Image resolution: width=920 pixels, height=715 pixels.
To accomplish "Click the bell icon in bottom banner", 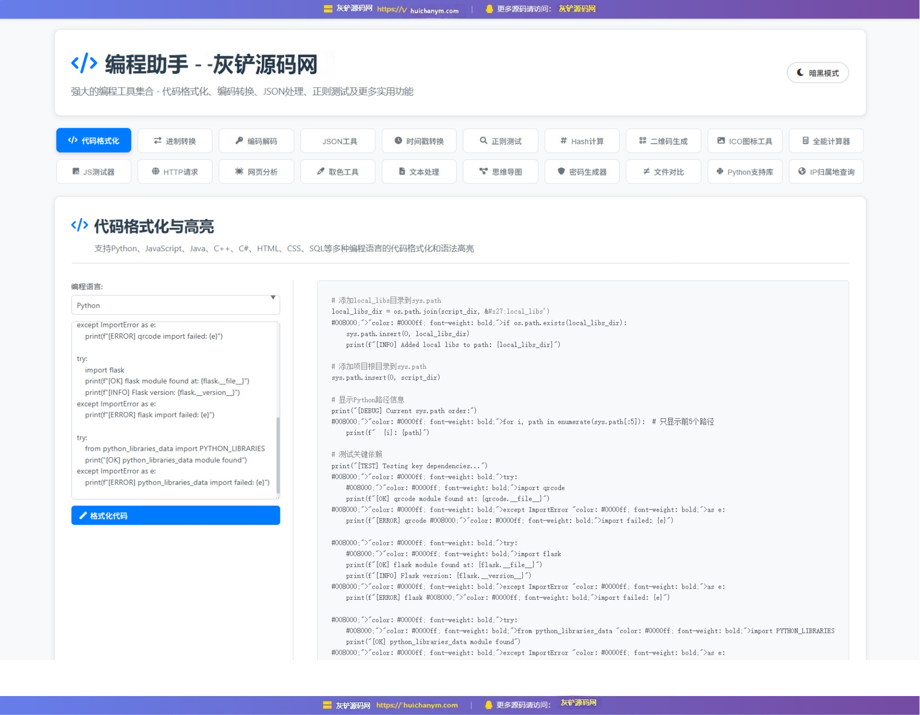I will [488, 705].
